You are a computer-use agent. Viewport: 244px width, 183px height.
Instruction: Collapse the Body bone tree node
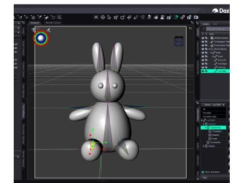click(211, 53)
